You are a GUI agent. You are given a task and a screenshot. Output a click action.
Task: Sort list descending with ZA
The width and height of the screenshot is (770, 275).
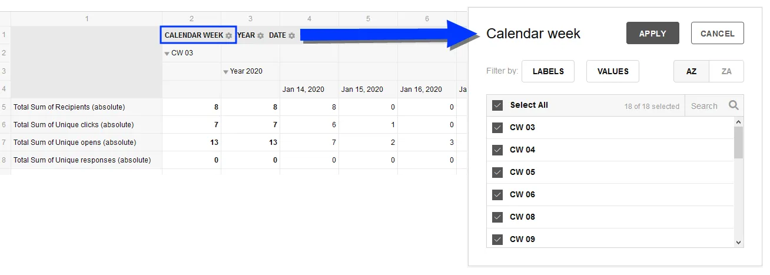tap(726, 71)
